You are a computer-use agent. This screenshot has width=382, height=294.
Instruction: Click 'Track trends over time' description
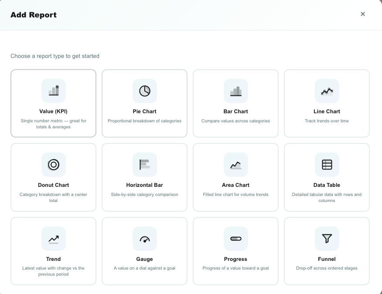[x=327, y=121]
